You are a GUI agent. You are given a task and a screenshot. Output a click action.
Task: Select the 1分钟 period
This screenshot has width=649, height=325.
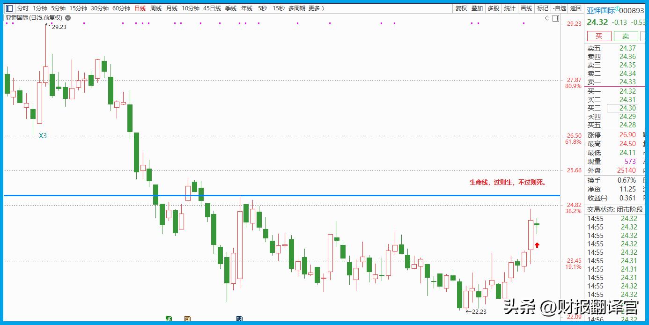coord(40,8)
